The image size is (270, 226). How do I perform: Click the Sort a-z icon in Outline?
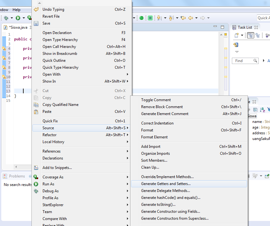click(262, 110)
